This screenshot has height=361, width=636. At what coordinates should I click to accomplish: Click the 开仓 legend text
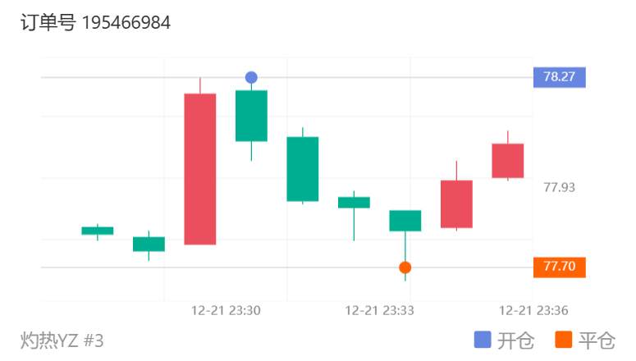(x=515, y=340)
